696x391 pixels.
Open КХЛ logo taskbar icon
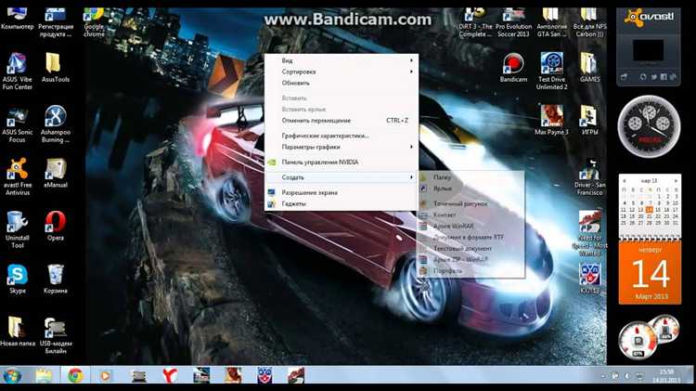click(x=265, y=376)
